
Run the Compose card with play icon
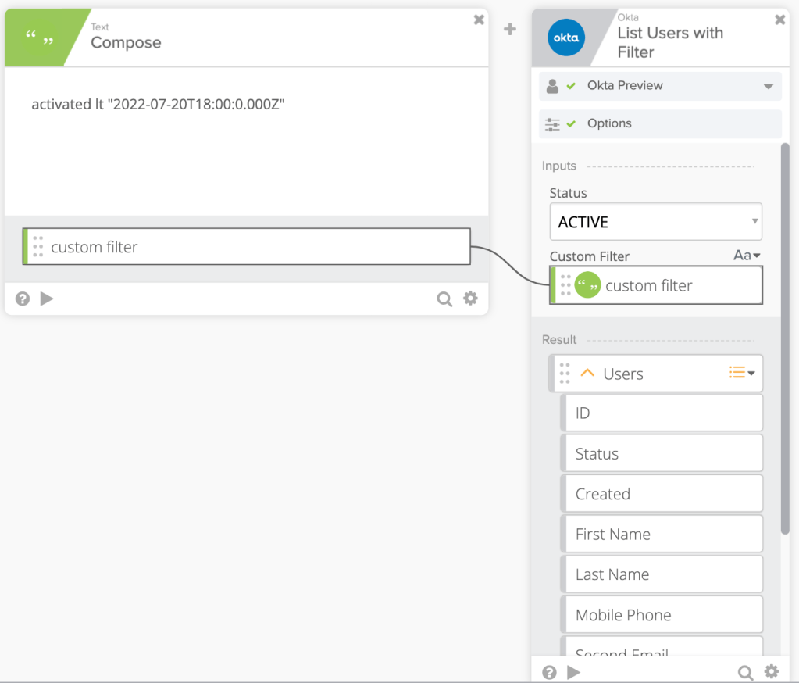point(47,299)
